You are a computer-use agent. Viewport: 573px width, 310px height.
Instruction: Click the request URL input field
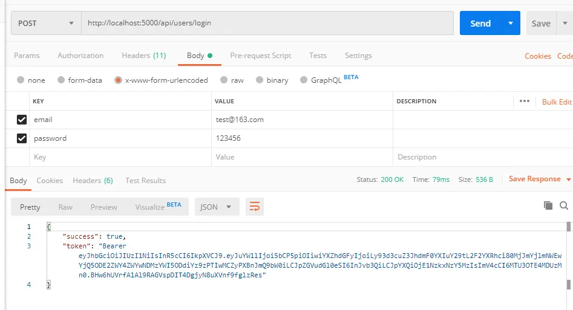point(267,23)
